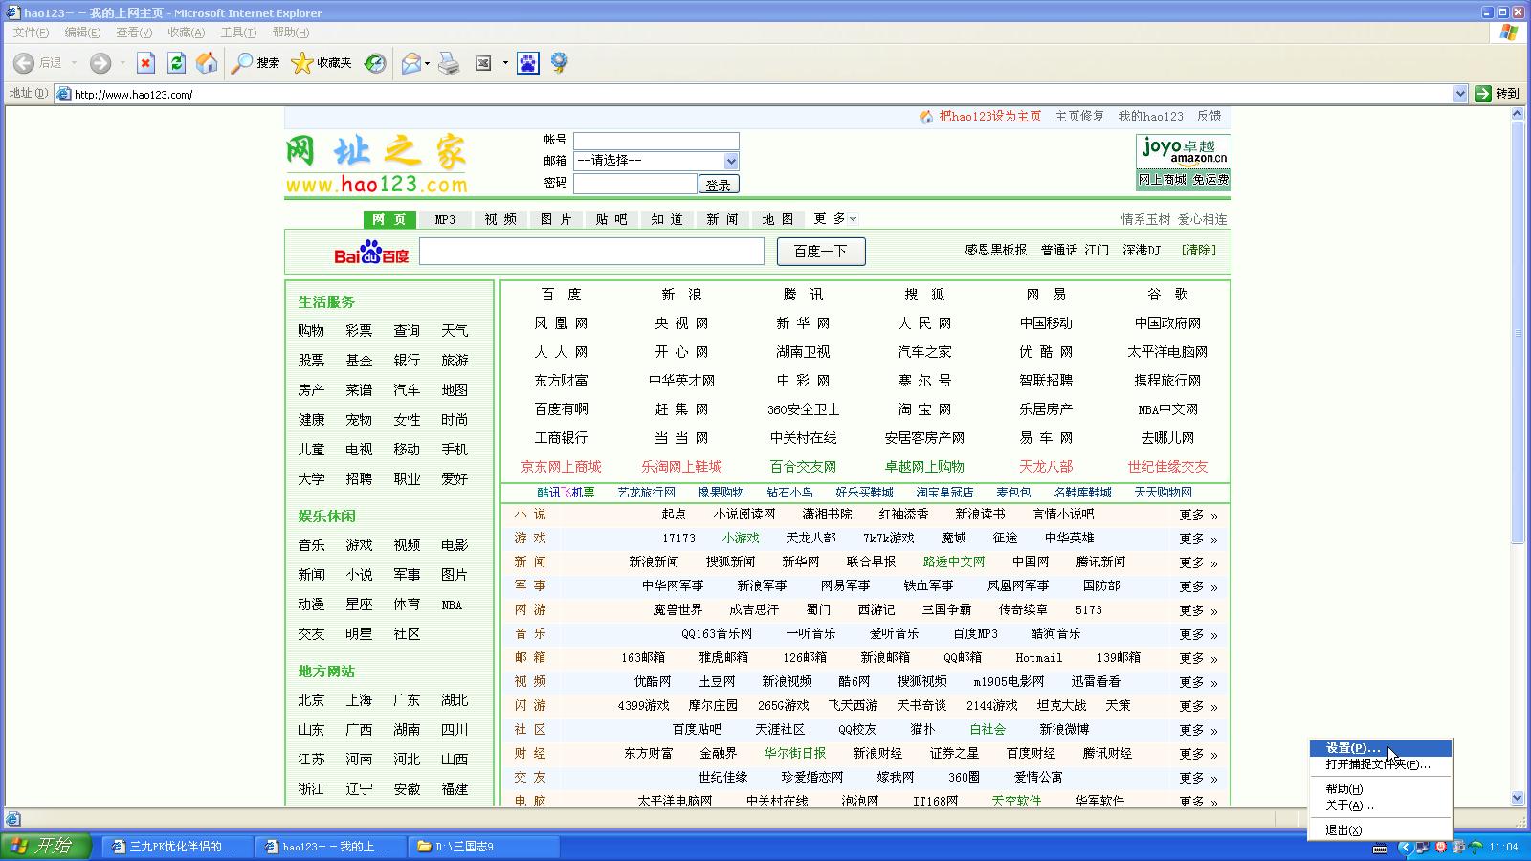Expand the 邮箱 请选择 dropdown
Screen dimensions: 1531x861
tap(731, 161)
